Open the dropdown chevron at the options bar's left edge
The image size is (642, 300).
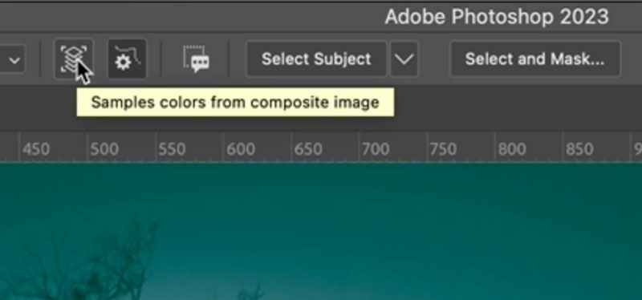pyautogui.click(x=14, y=61)
